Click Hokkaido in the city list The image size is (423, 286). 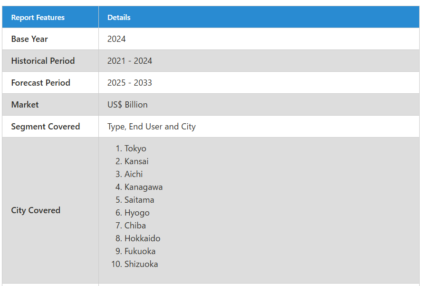click(x=143, y=238)
